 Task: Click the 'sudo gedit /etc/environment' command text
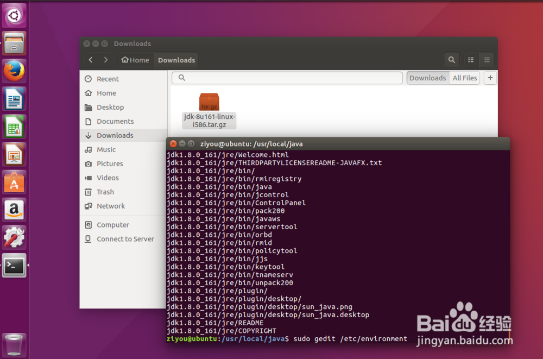tap(350, 338)
